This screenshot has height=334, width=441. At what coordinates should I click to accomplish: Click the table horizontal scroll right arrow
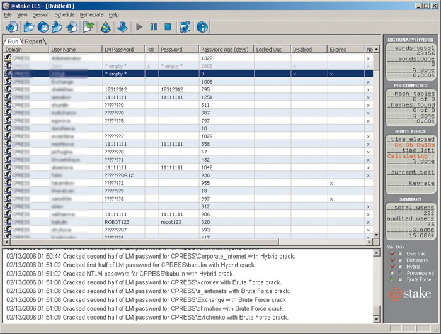coord(370,242)
